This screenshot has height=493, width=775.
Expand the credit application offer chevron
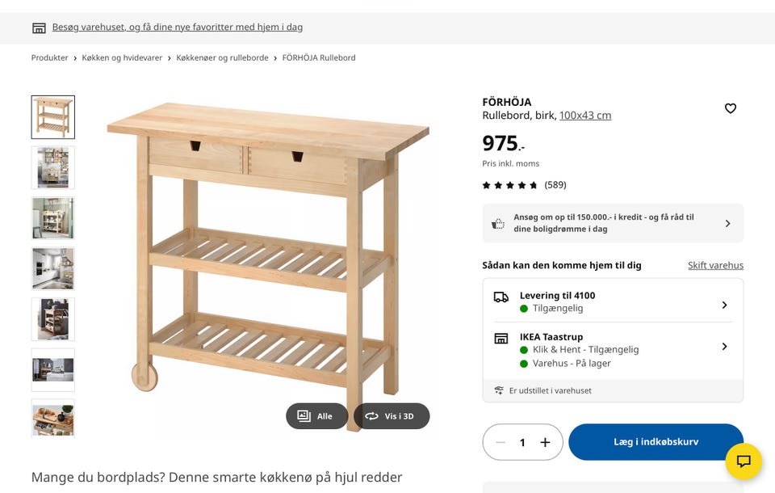point(727,223)
